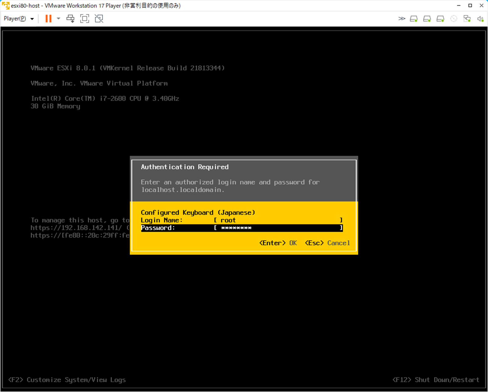Click the '30 GiB Memory' text
Image resolution: width=488 pixels, height=392 pixels.
[x=55, y=106]
